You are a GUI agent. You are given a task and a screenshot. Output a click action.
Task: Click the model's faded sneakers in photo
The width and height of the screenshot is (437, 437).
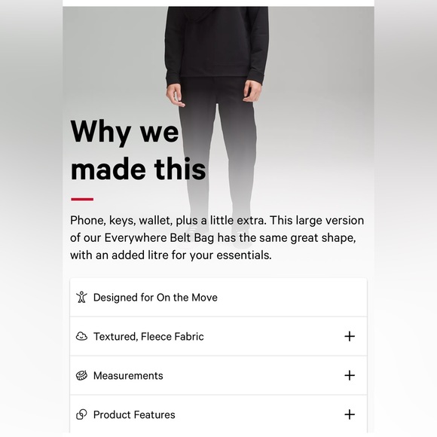pyautogui.click(x=218, y=235)
